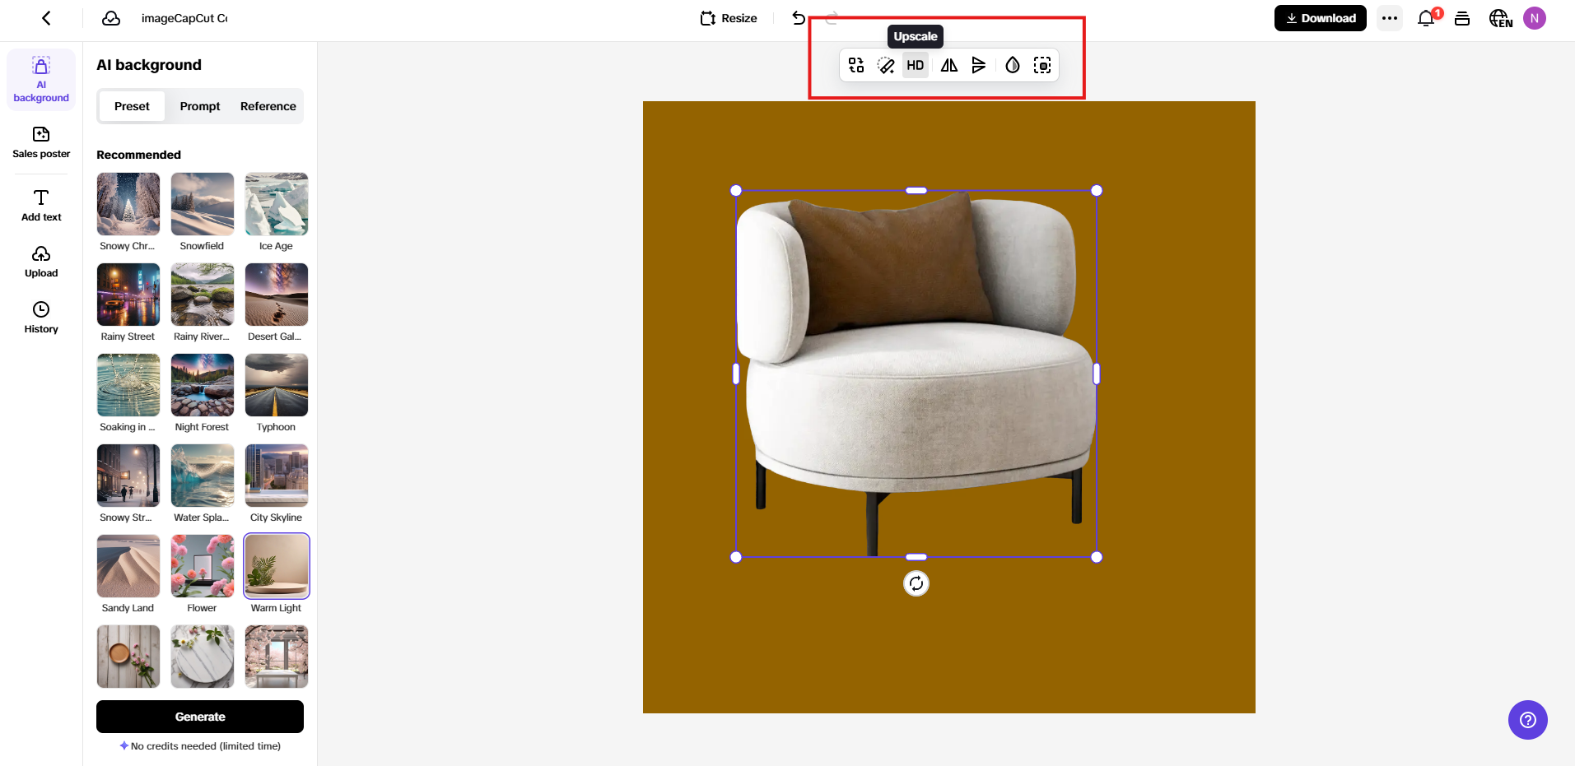
Task: View generation History
Action: tap(40, 317)
